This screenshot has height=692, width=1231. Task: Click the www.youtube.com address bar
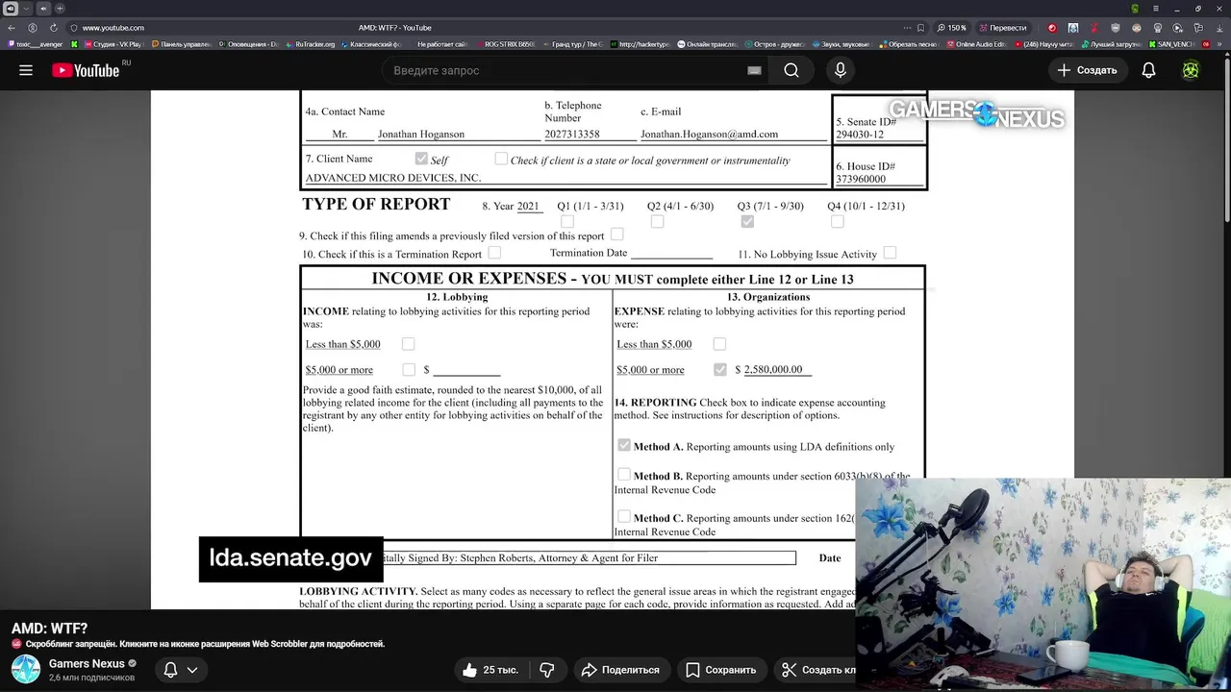113,28
